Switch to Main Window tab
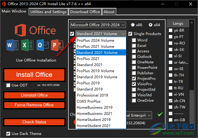 [x=14, y=11]
